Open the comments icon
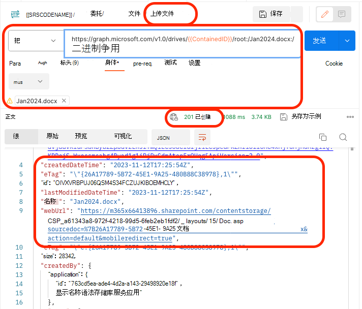This screenshot has height=309, width=362. point(342,14)
